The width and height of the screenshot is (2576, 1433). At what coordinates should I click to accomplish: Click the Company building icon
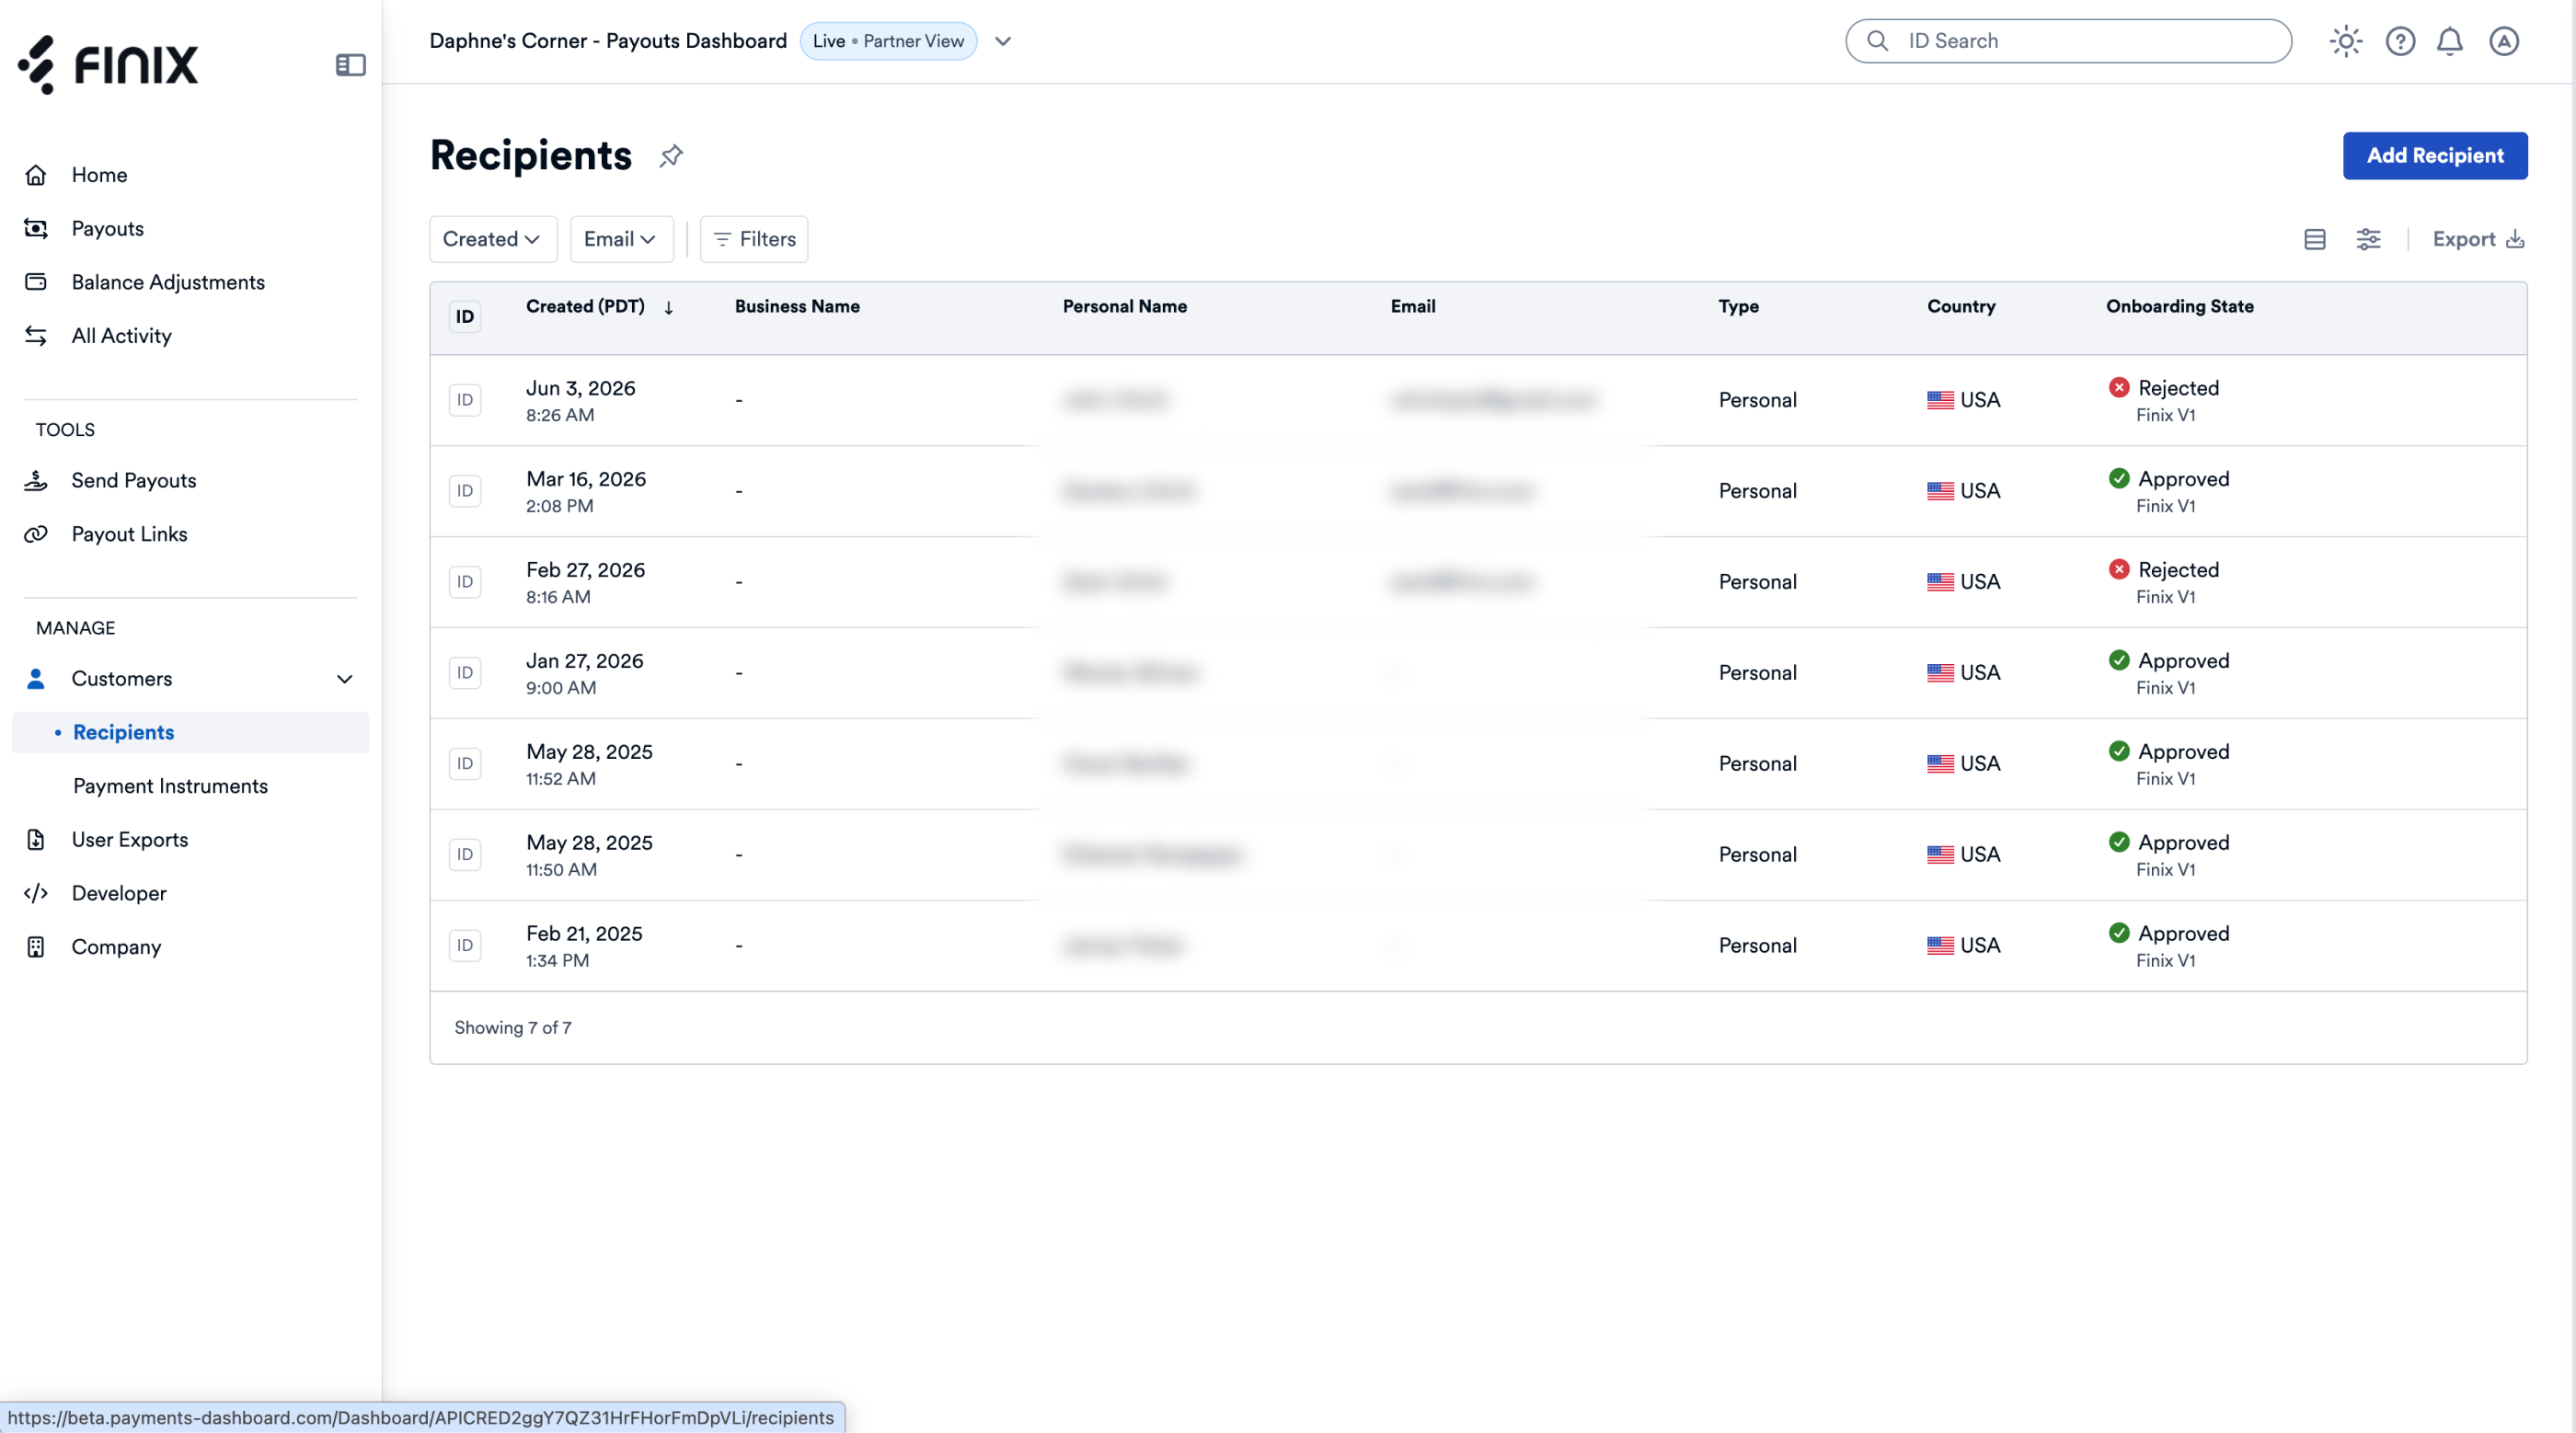(x=36, y=947)
